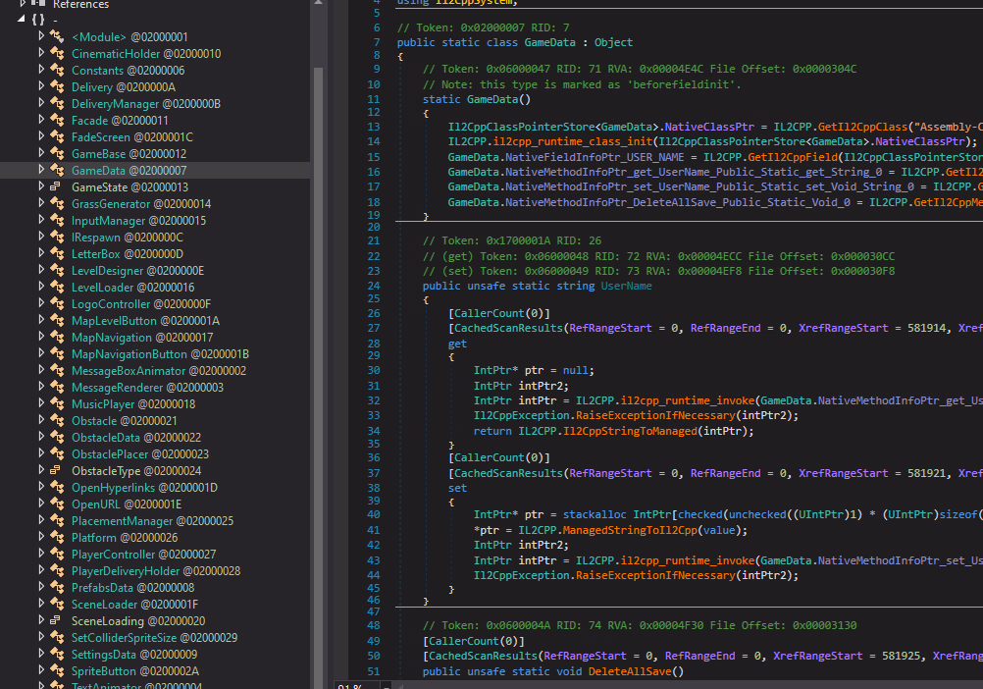This screenshot has width=983, height=689.
Task: Click the References node icon
Action: click(39, 4)
